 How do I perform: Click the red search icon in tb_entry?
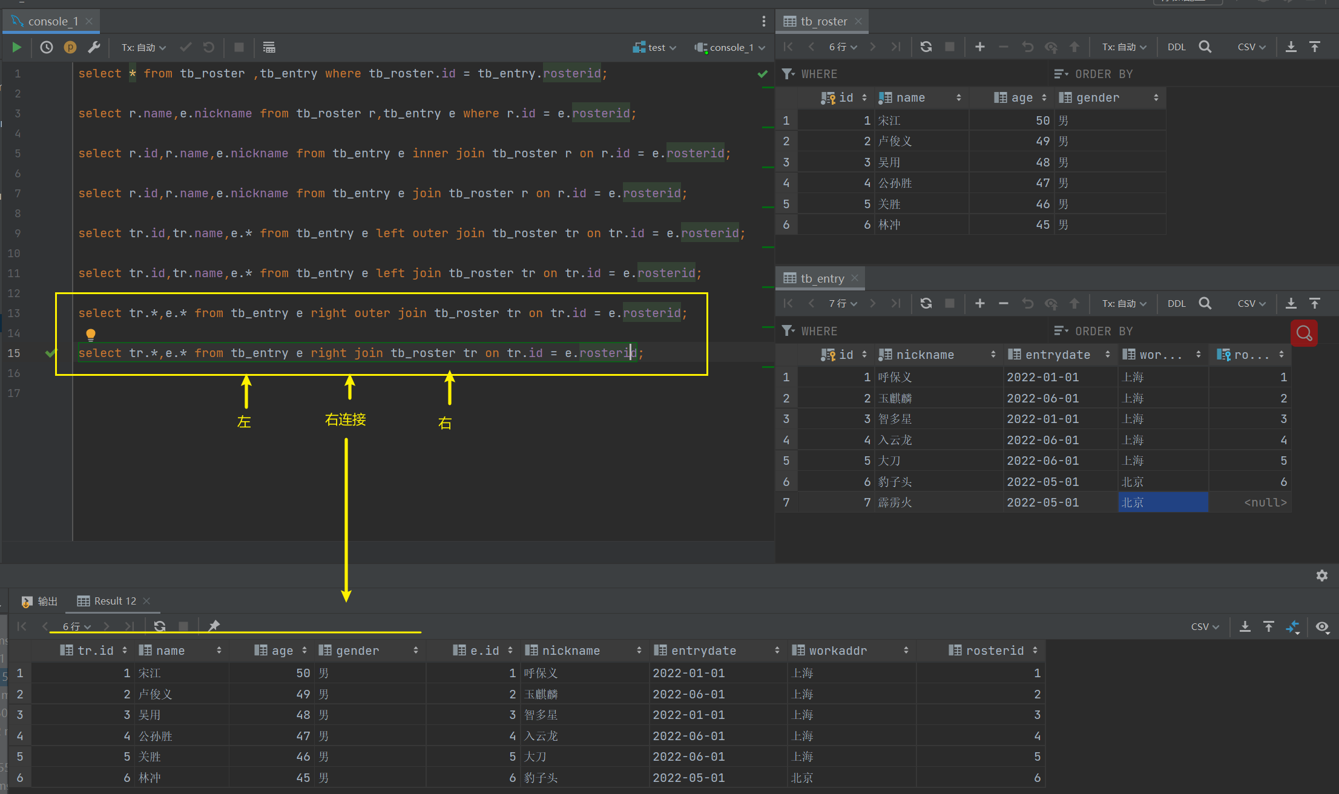(1304, 333)
